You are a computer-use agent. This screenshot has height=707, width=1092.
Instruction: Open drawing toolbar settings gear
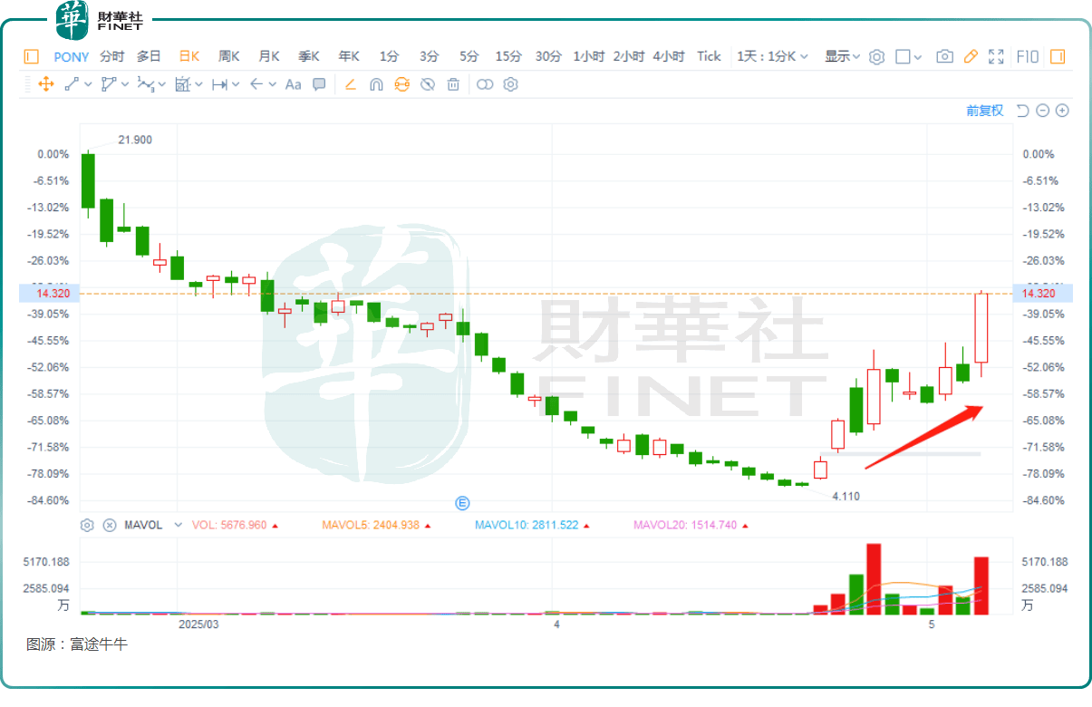pyautogui.click(x=510, y=84)
